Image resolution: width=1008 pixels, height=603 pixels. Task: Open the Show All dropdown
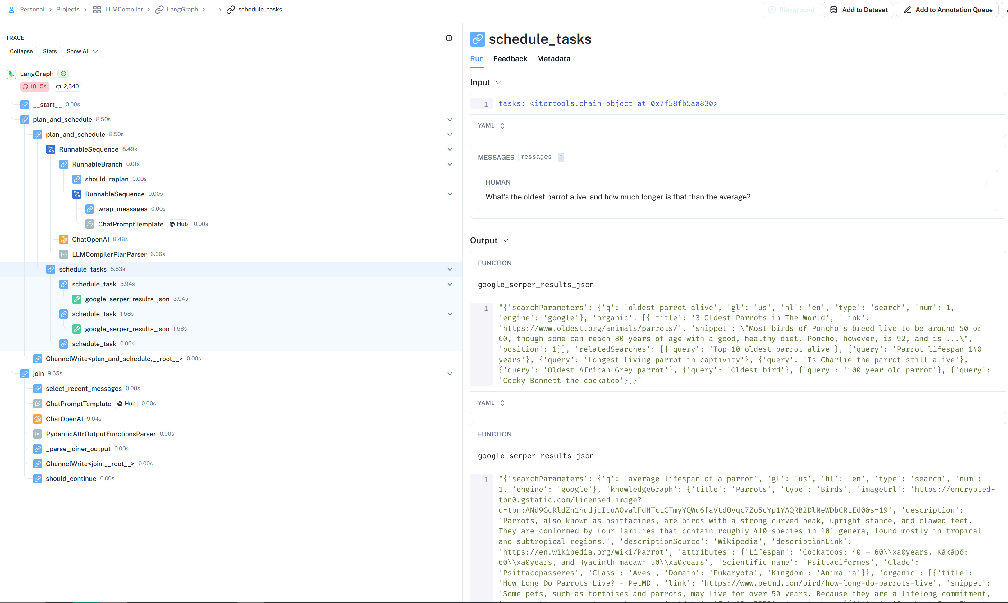pos(82,51)
